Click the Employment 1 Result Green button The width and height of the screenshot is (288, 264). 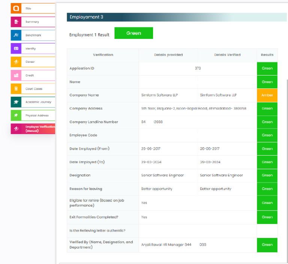pyautogui.click(x=133, y=33)
